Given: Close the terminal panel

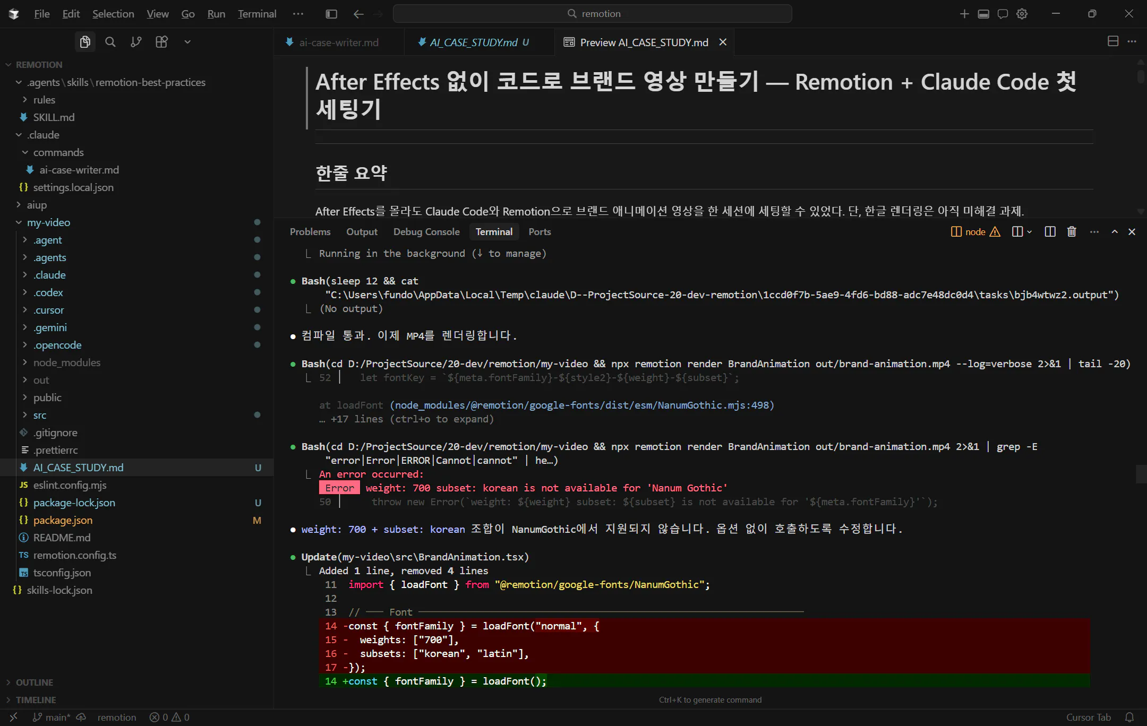Looking at the screenshot, I should pos(1132,232).
